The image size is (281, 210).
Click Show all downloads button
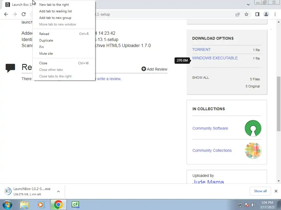[260, 191]
